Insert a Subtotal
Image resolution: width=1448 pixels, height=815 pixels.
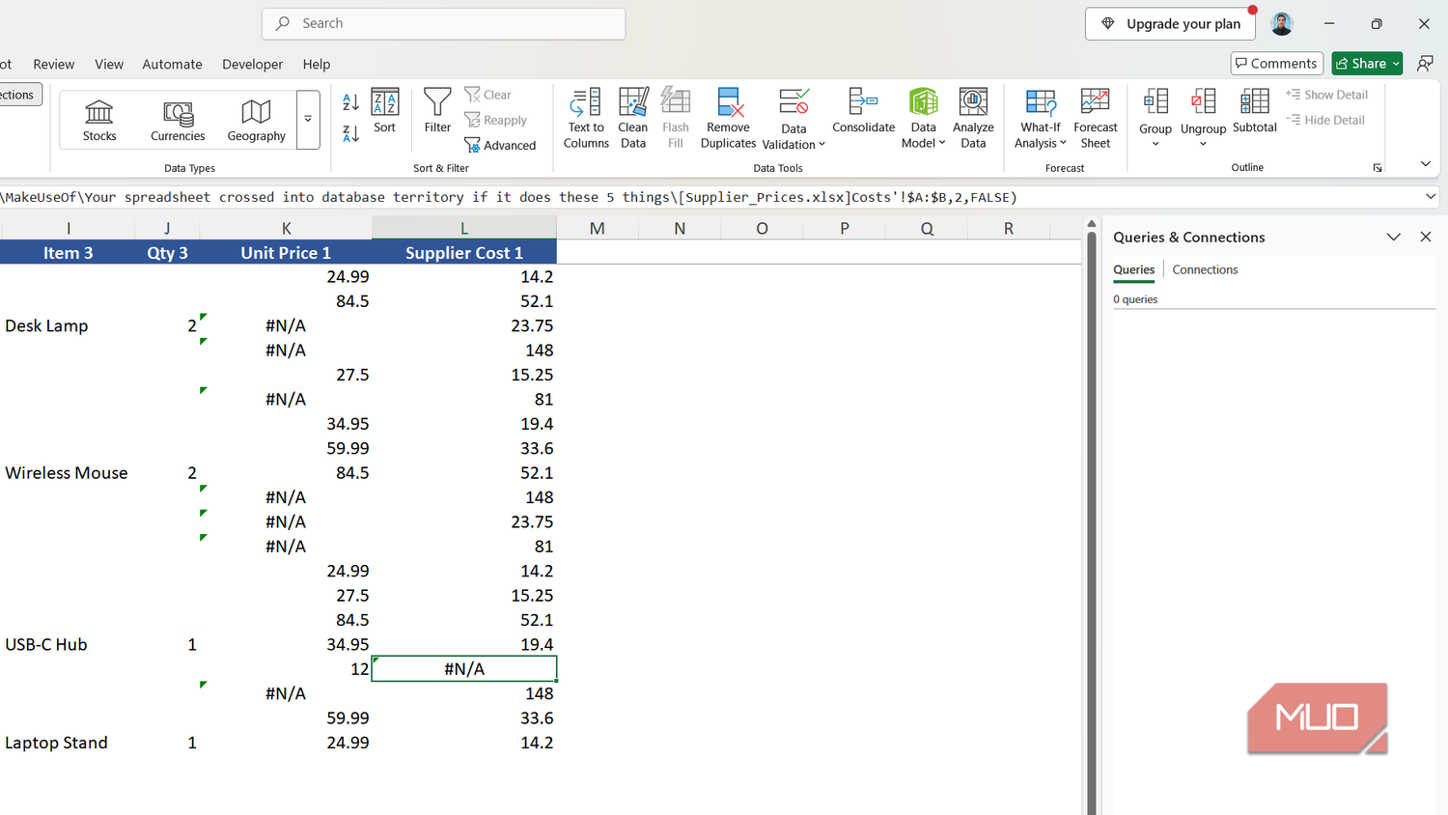coord(1254,110)
